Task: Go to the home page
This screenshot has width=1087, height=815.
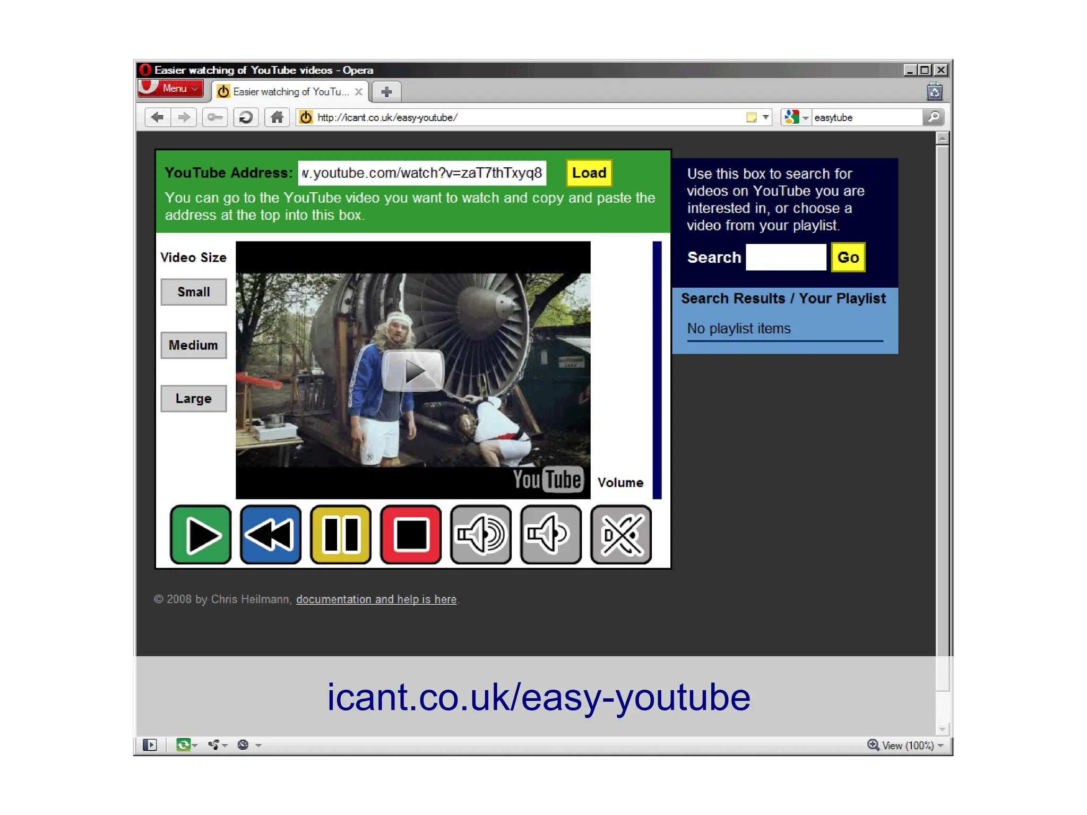Action: (277, 117)
